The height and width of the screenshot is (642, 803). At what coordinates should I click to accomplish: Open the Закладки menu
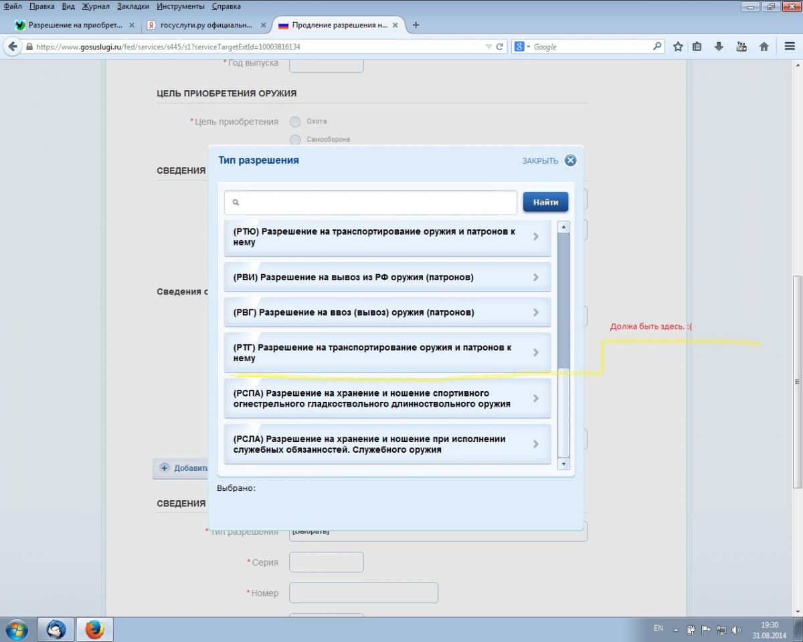(x=132, y=6)
